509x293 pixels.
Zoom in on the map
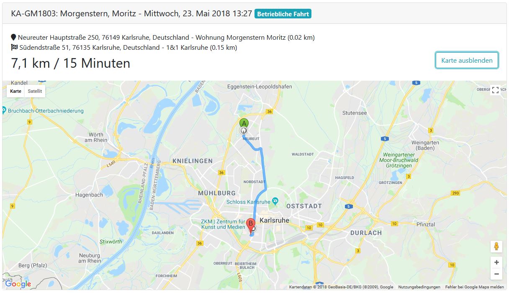(496, 262)
